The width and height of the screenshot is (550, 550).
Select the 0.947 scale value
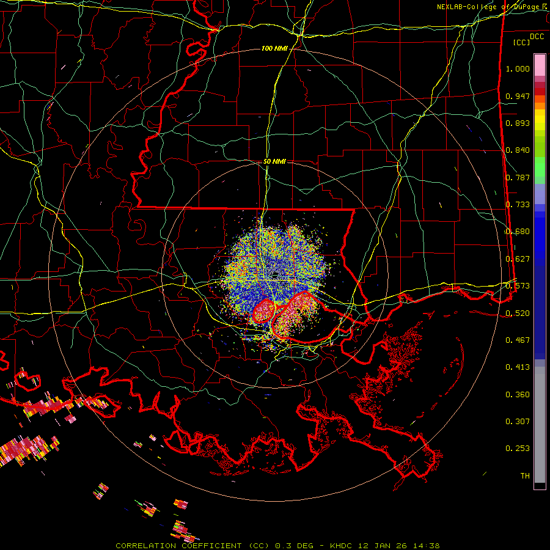[x=518, y=96]
